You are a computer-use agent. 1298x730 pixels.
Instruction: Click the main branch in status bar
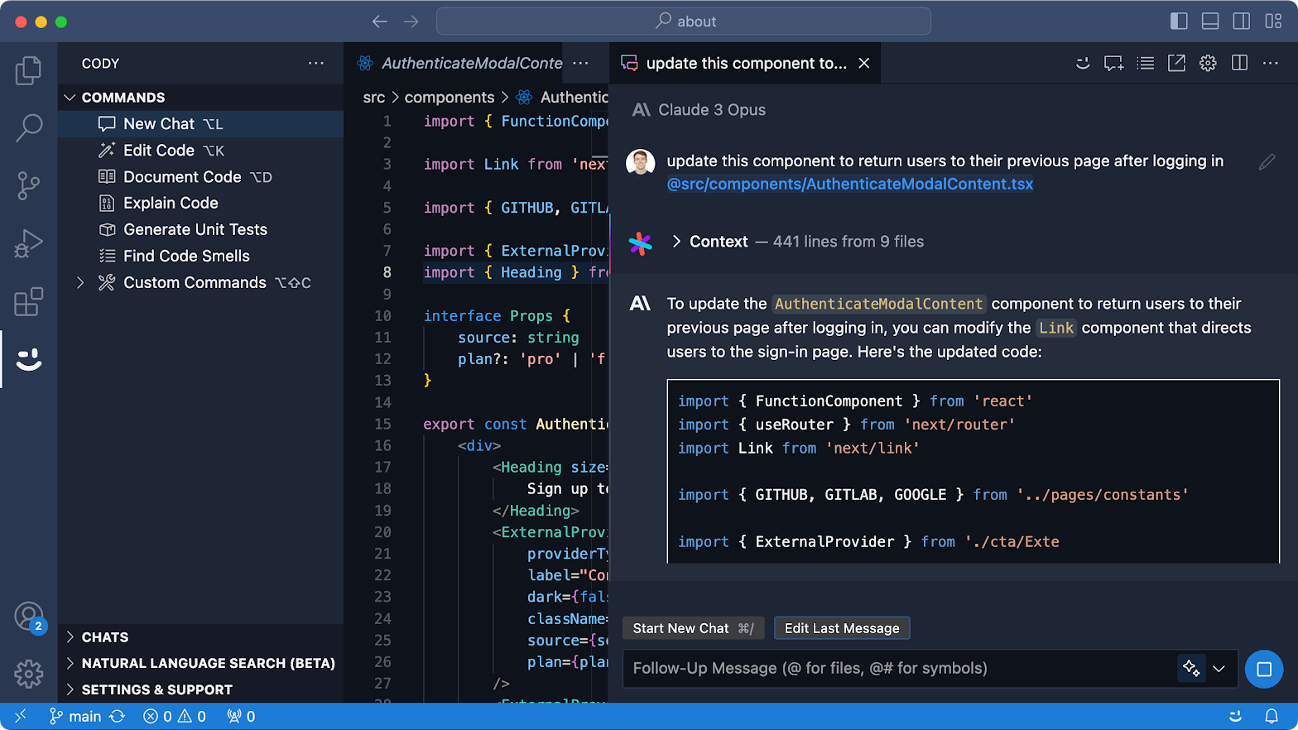tap(75, 717)
